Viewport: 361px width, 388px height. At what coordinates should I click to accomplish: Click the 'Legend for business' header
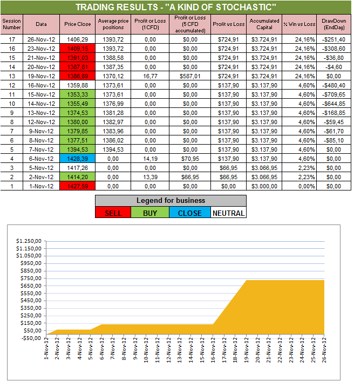171,201
